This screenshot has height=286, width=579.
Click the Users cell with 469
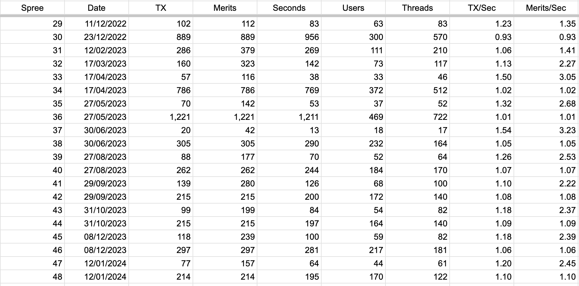[353, 117]
